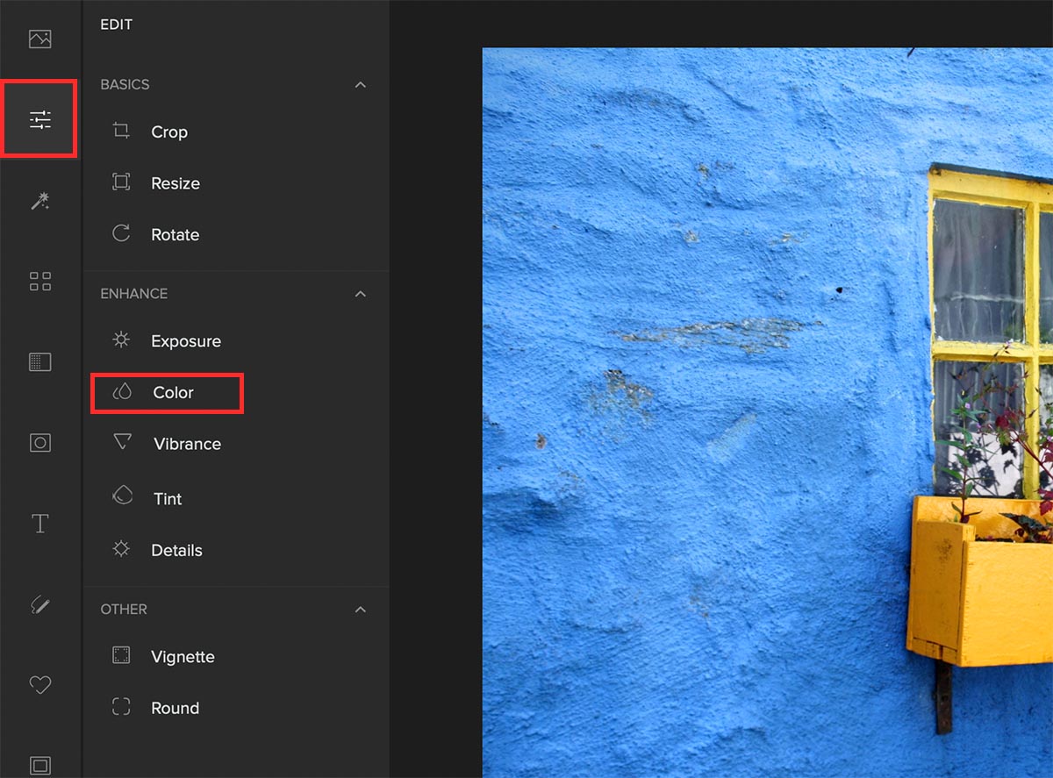Screen dimensions: 1053x778
Task: Click the Color droplets icon
Action: pyautogui.click(x=122, y=392)
